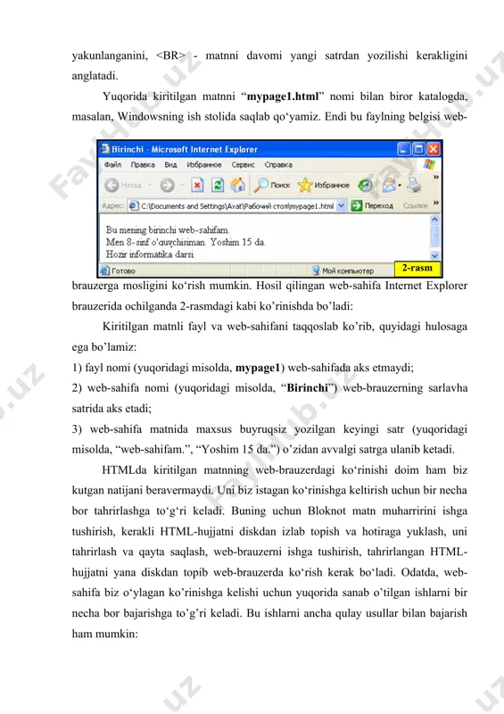The width and height of the screenshot is (504, 714).
Task: Open the Back button history dropdown arrow
Action: click(150, 185)
